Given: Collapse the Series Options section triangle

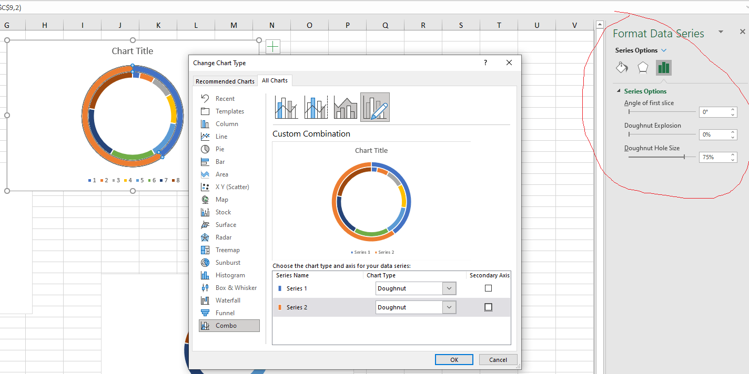Looking at the screenshot, I should [619, 91].
